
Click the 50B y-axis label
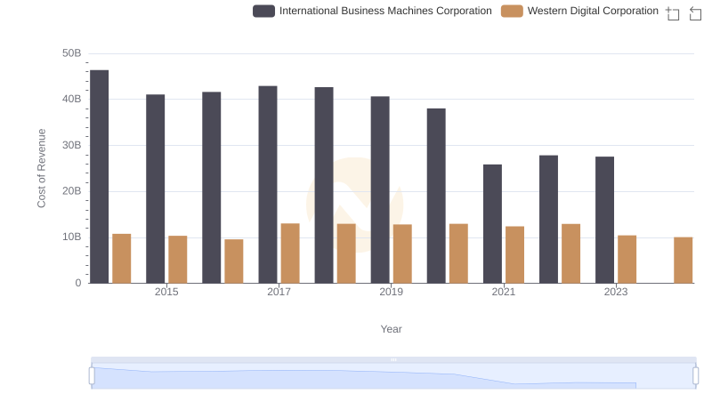pos(72,53)
